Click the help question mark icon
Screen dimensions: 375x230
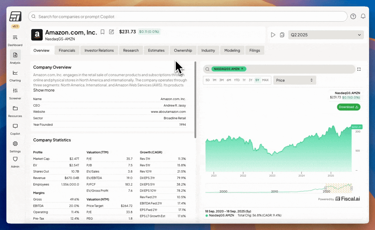(x=353, y=16)
